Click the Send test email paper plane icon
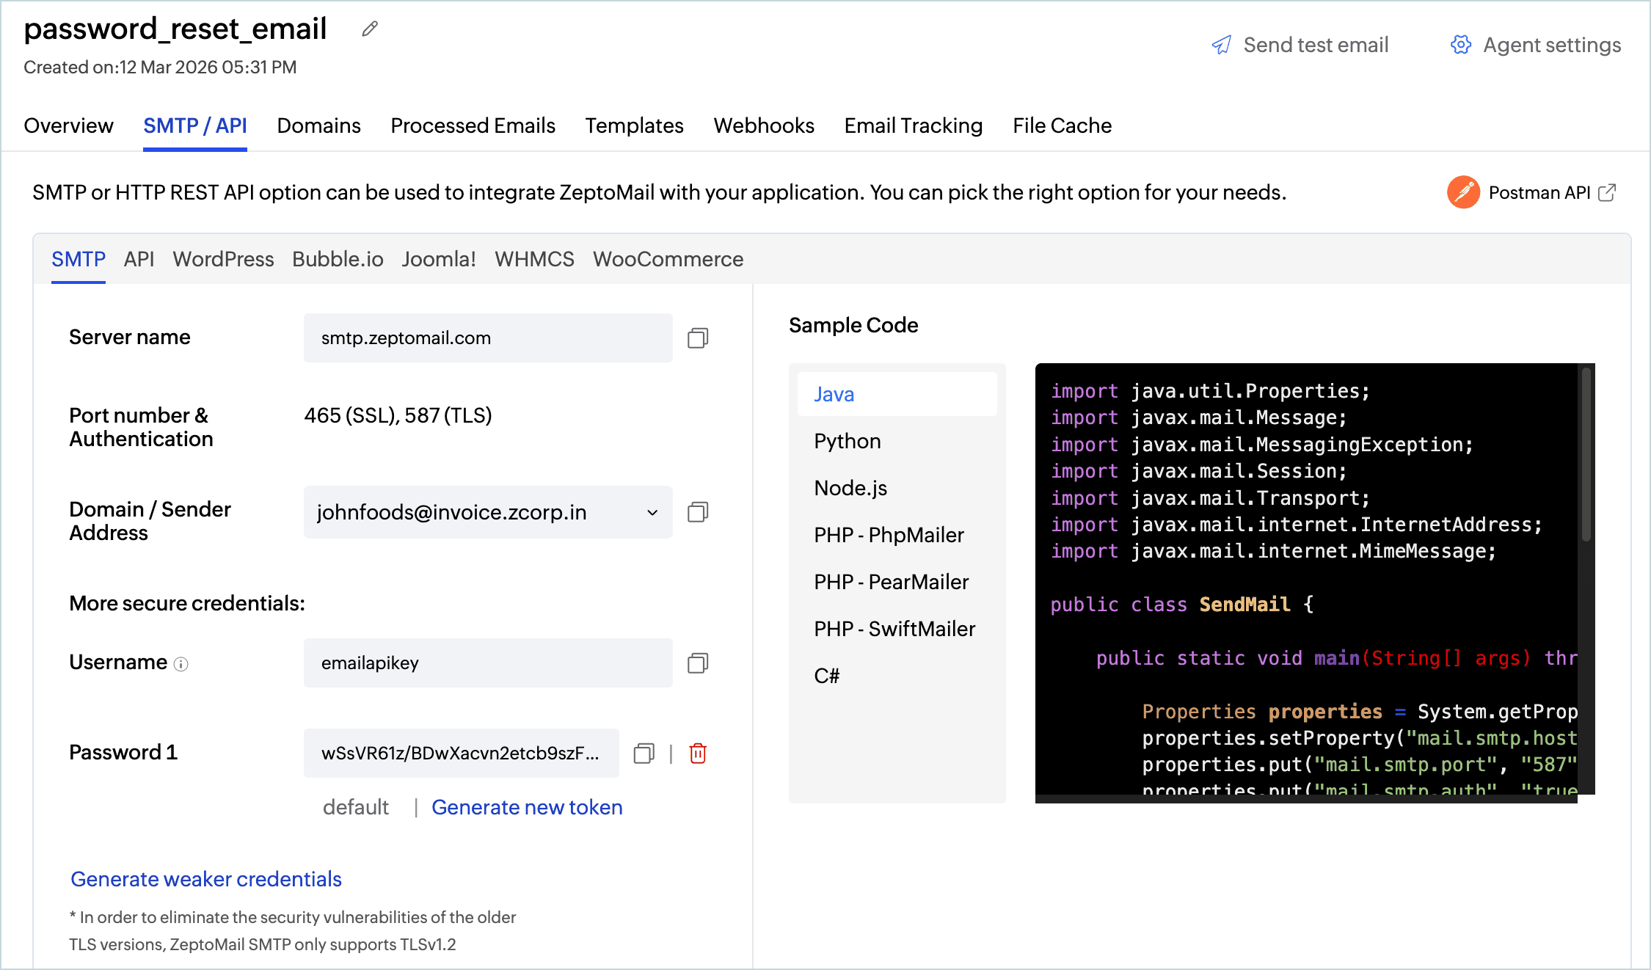The image size is (1651, 970). tap(1222, 45)
